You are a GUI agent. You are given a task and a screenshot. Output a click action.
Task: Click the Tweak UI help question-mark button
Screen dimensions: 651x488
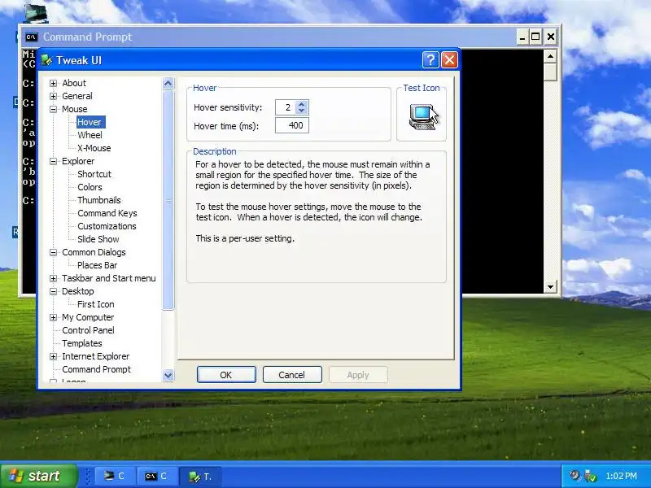tap(430, 60)
